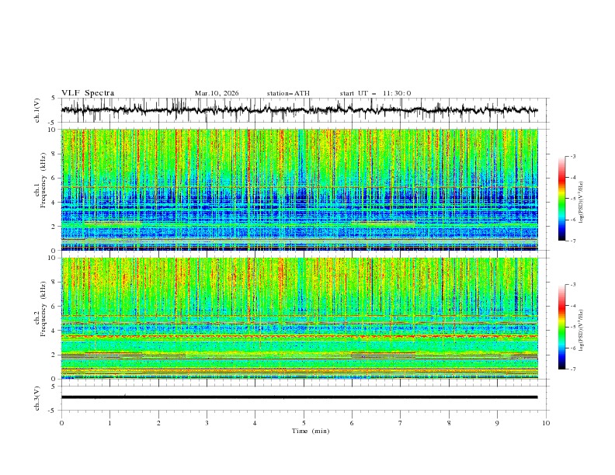Screen dimensions: 615x475
Task: Click the 'VLF Spectra' title text
Action: tap(88, 93)
